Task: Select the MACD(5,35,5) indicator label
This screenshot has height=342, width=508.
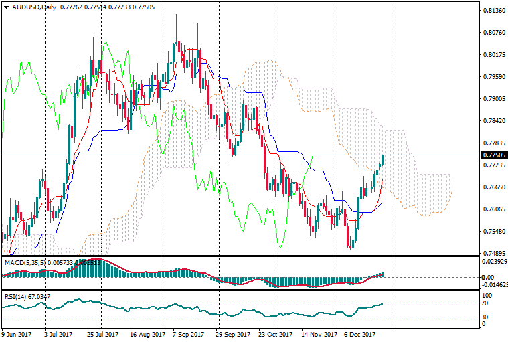Action: (27, 262)
